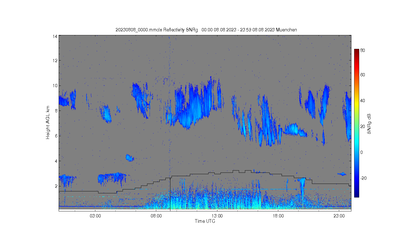
Task: Click the height tick label 4
Action: click(x=56, y=161)
